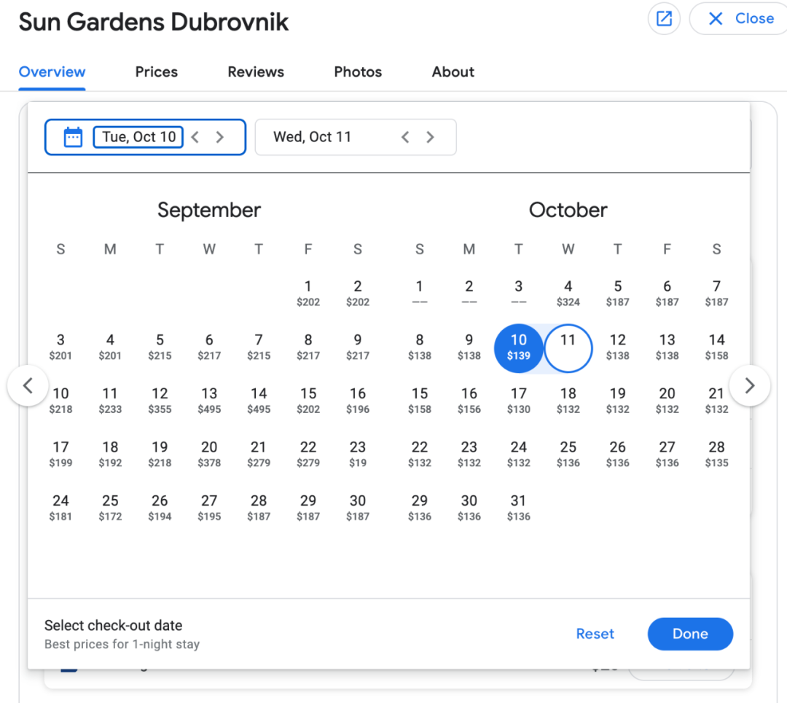Shift check-out date one day later
787x703 pixels.
430,137
